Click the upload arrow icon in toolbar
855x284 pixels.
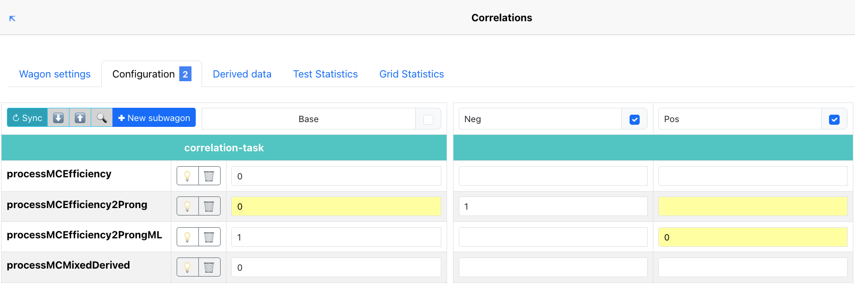pos(80,118)
